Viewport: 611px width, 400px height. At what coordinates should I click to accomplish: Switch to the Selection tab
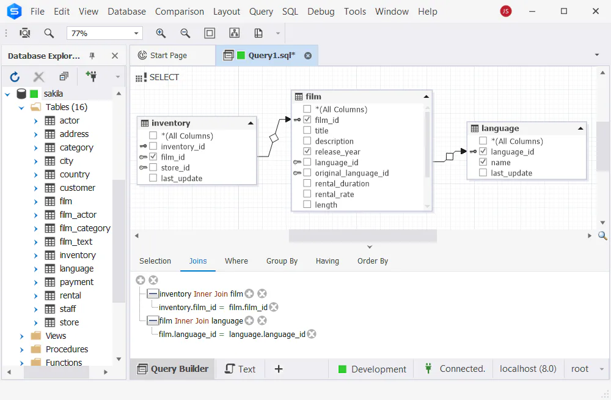[x=155, y=261]
